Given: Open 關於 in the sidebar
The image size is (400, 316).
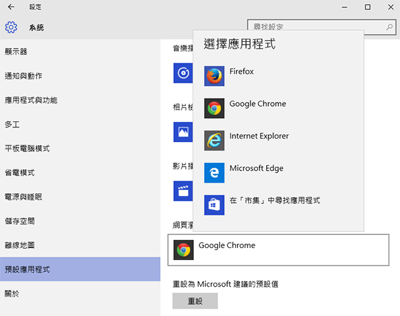Looking at the screenshot, I should (80, 293).
